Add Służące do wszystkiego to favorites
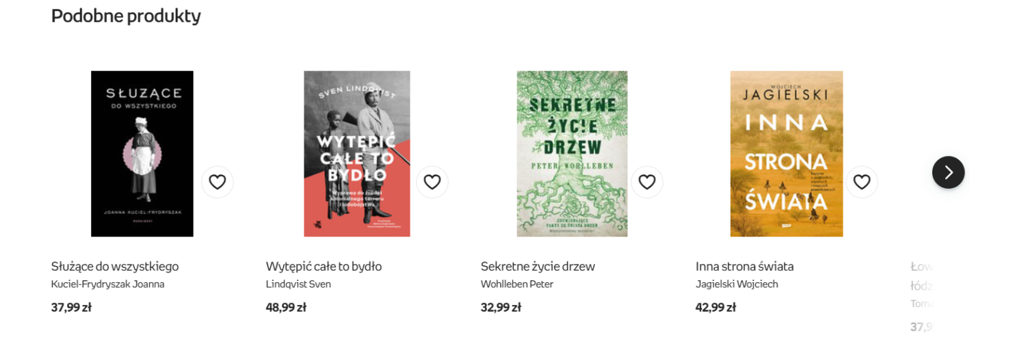 coord(218,182)
